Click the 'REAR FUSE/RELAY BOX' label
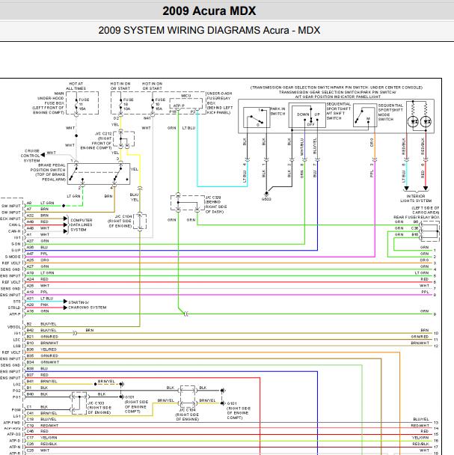 (x=417, y=217)
